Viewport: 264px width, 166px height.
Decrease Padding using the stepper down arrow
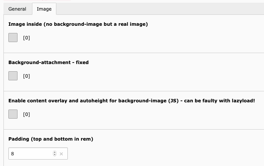coord(54,155)
